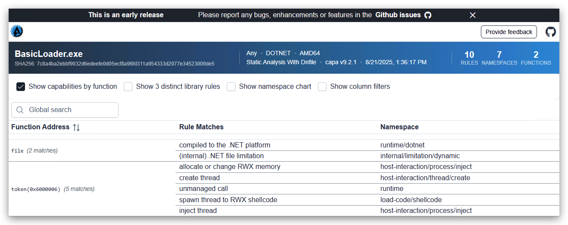Click the 8/21/2025, 1:36:17 PM timestamp
Viewport: 568px width, 225px height.
pyautogui.click(x=396, y=62)
